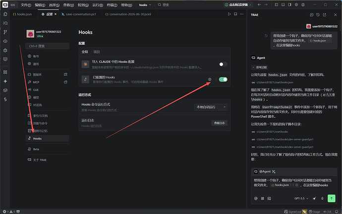Open the remote monitor icon in activity bar
342x214 pixels.
click(5, 59)
